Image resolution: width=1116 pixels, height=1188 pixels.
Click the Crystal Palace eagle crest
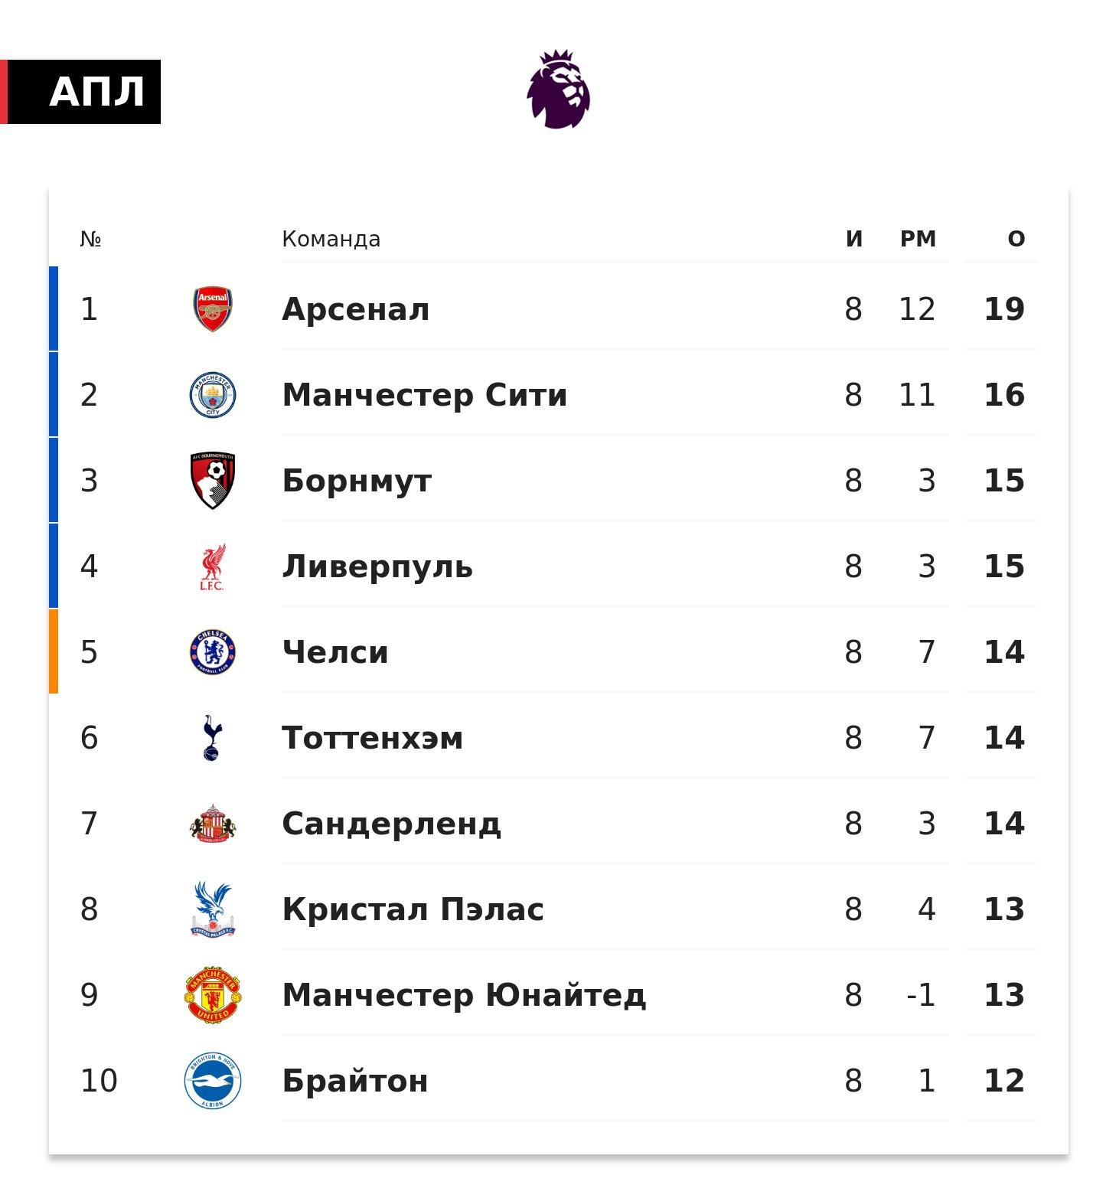[212, 909]
